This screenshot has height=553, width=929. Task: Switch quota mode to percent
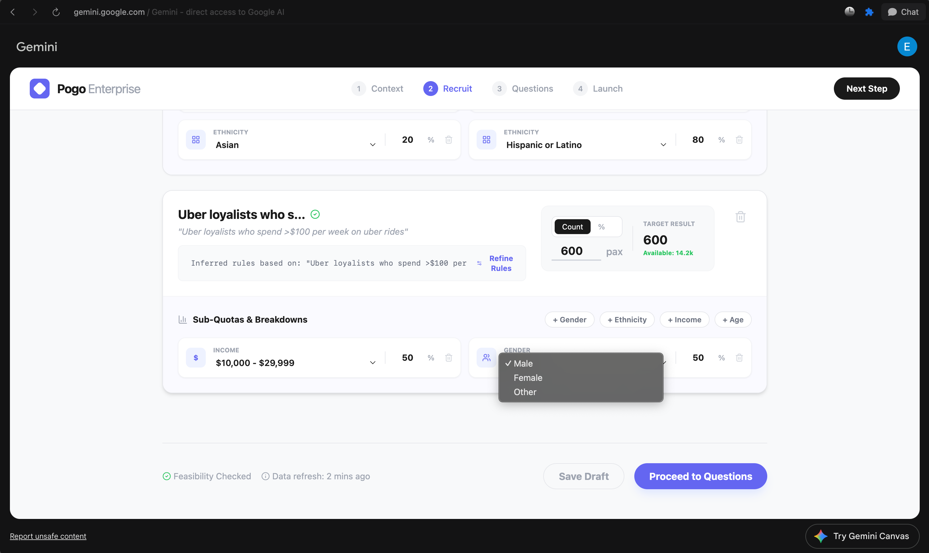pos(601,227)
